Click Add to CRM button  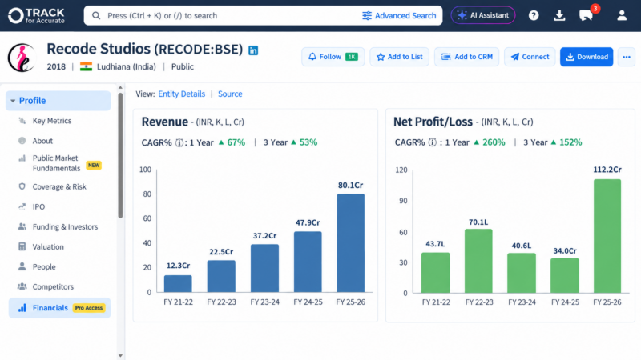click(x=466, y=57)
